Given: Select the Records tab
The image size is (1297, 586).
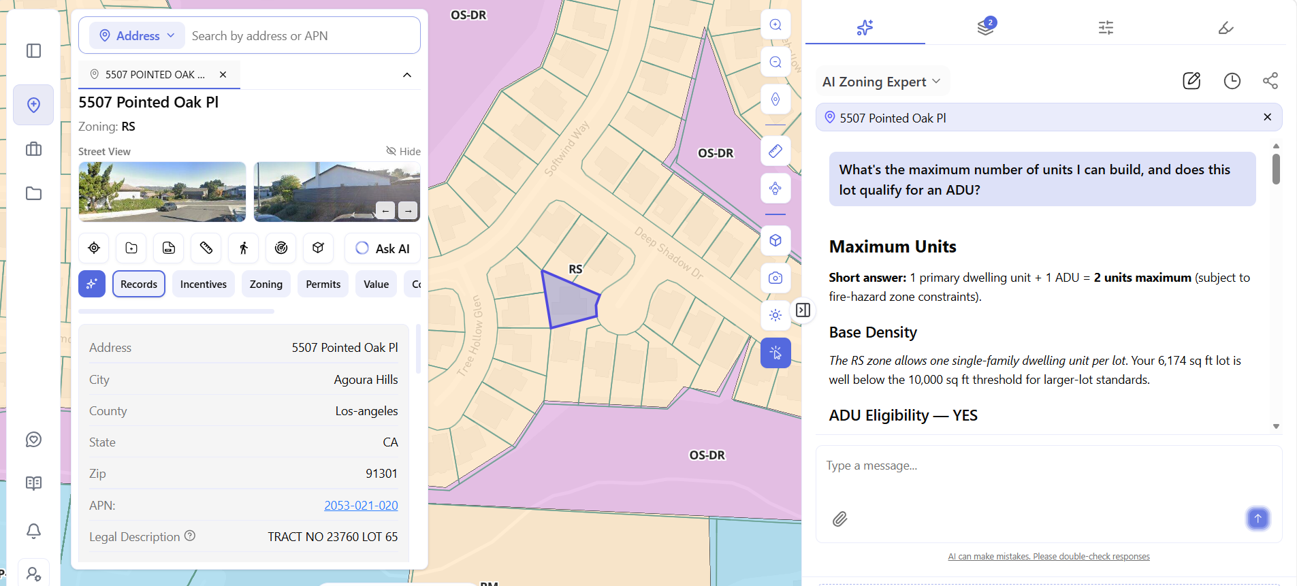Looking at the screenshot, I should click(139, 284).
